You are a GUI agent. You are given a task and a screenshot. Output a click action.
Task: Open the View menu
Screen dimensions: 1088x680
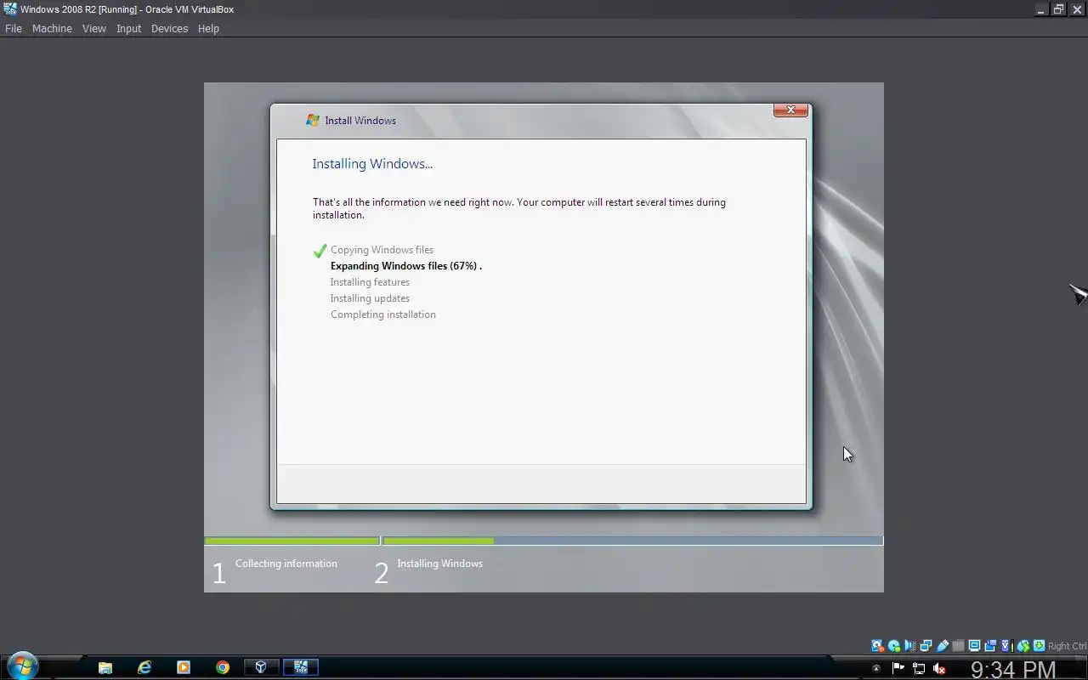pos(93,28)
